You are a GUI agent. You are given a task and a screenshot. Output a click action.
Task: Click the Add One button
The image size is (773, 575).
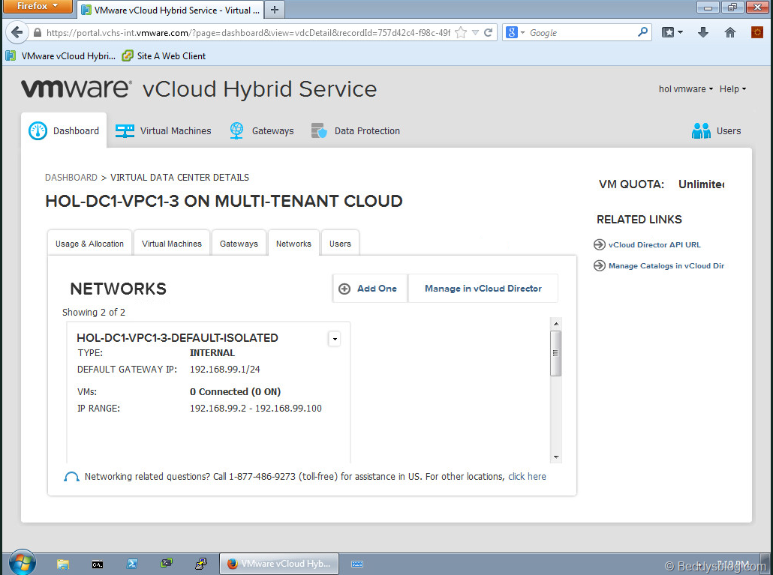tap(370, 289)
